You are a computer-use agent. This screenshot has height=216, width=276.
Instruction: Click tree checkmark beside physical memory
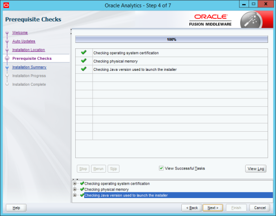point(82,189)
